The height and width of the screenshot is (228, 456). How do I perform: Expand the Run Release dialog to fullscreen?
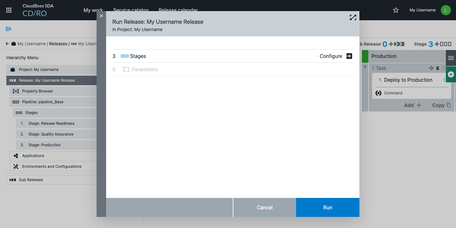[353, 17]
